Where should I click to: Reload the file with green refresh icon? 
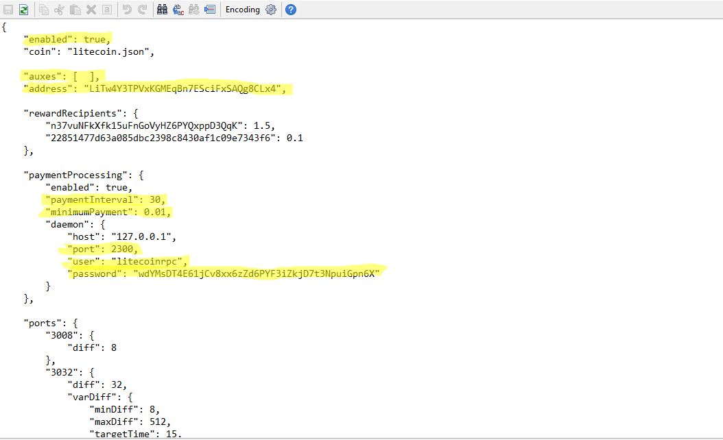(x=24, y=10)
